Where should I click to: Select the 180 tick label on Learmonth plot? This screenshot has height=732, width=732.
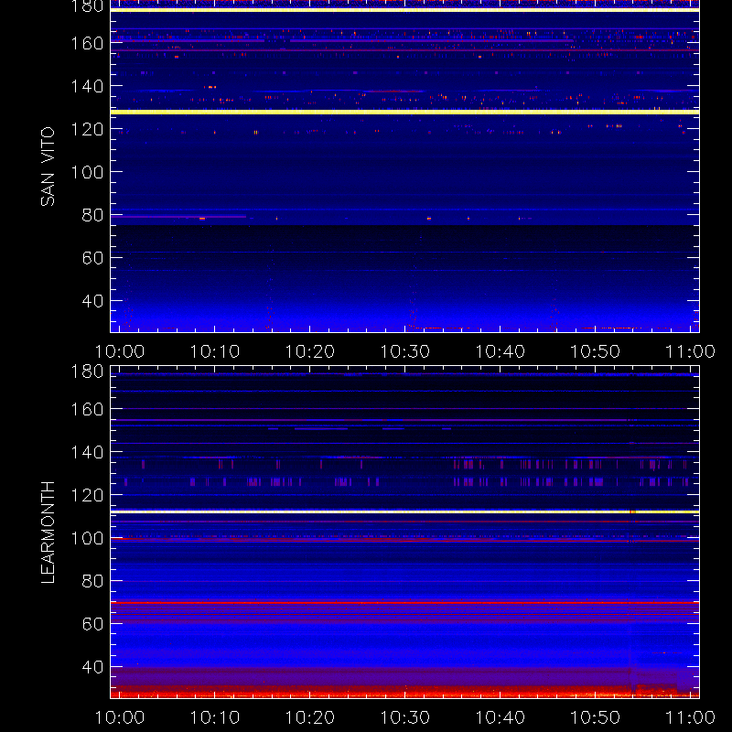point(87,371)
